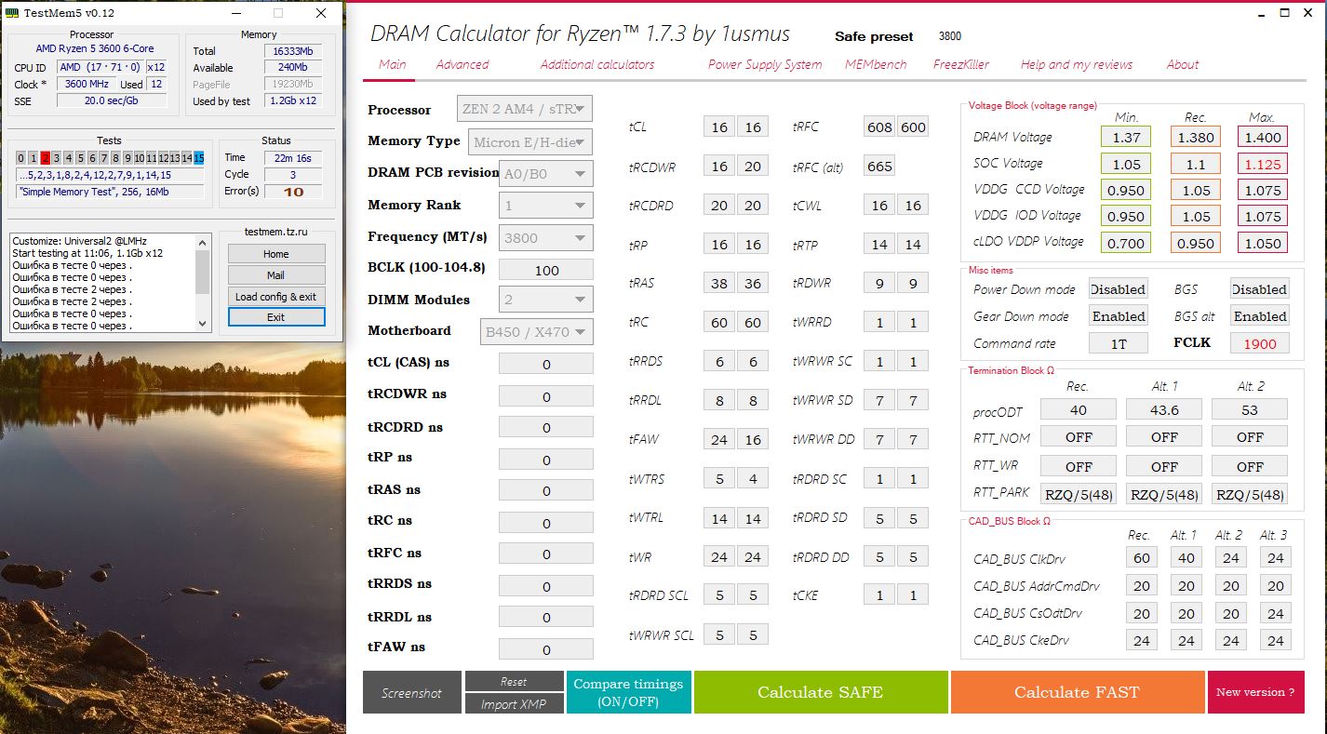Open the Memory Rank dropdown

click(x=546, y=205)
